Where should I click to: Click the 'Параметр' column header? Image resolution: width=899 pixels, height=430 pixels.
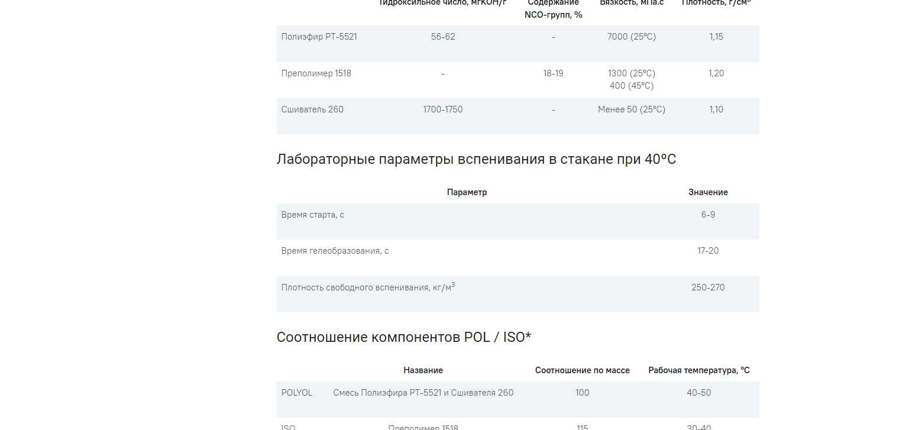click(x=467, y=192)
